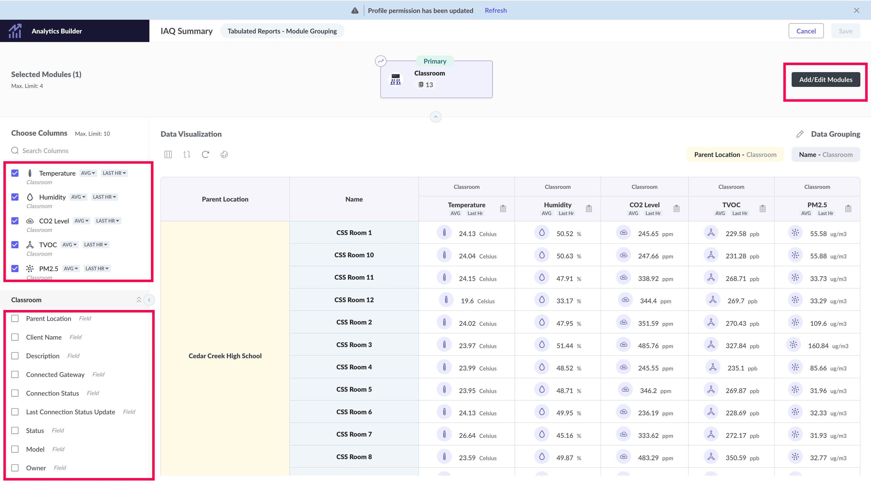Open the color palette icon in visualization toolbar
The image size is (871, 483).
pos(224,155)
